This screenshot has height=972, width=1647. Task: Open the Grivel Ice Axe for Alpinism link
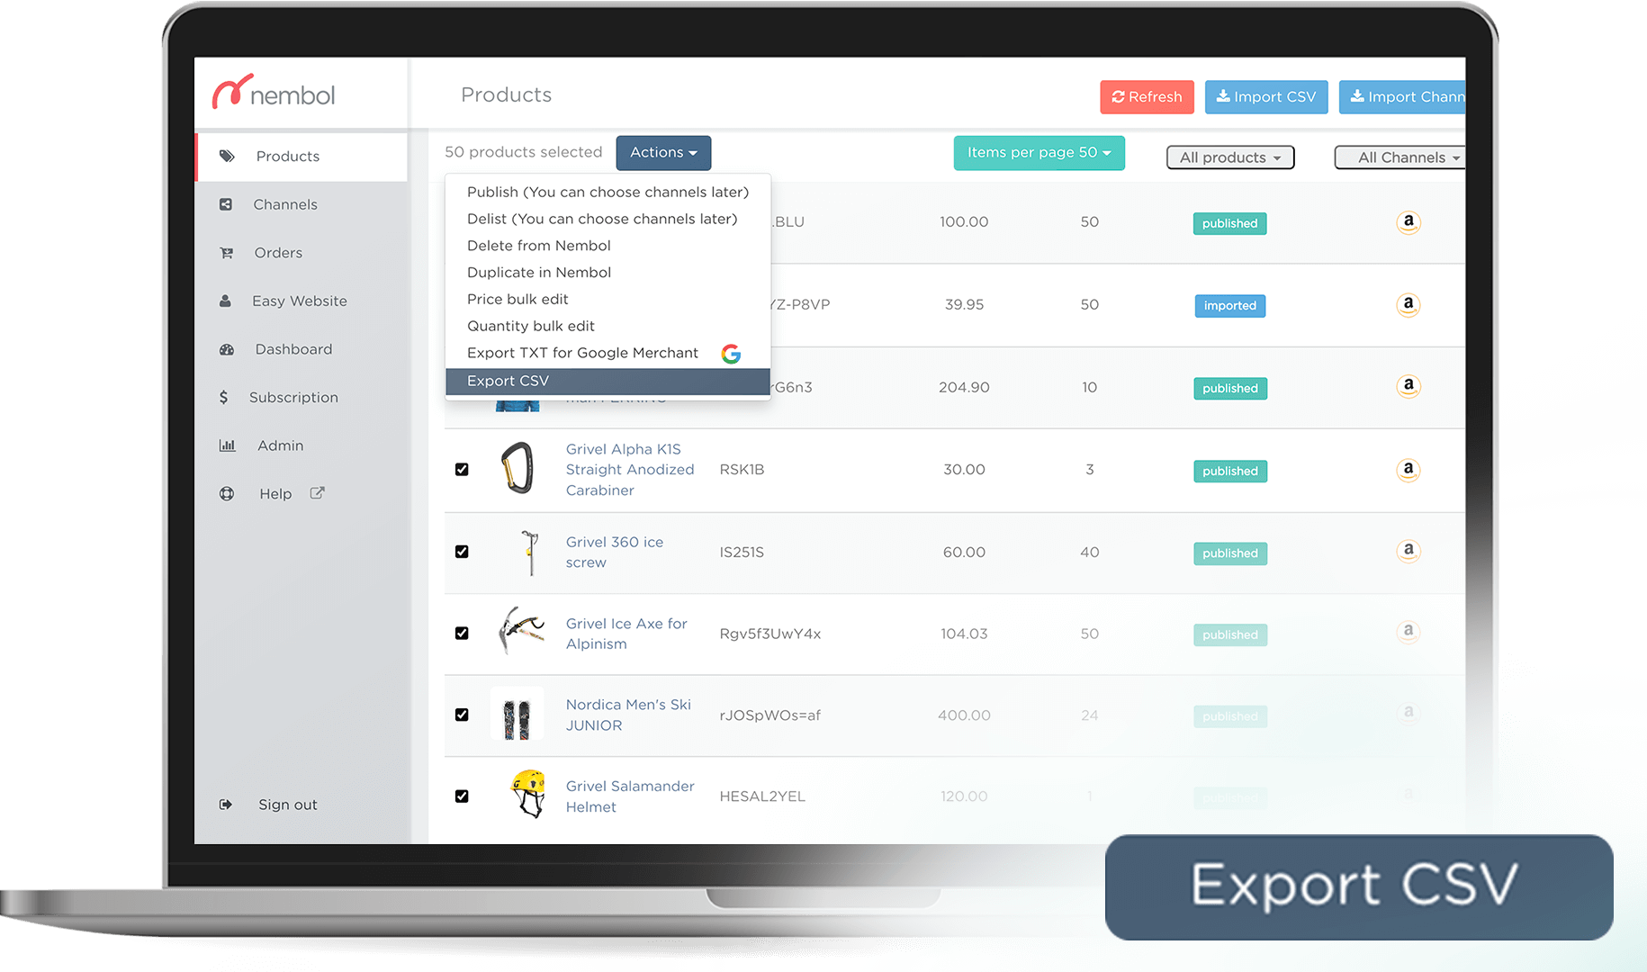pos(625,633)
